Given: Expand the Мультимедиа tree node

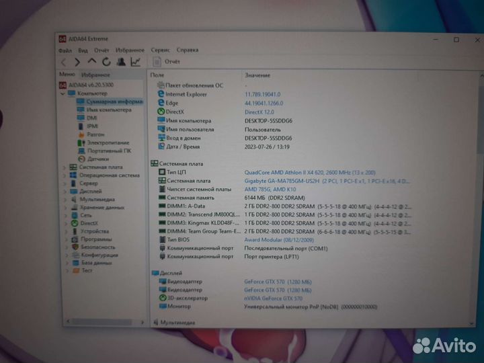Looking at the screenshot, I should coord(66,200).
